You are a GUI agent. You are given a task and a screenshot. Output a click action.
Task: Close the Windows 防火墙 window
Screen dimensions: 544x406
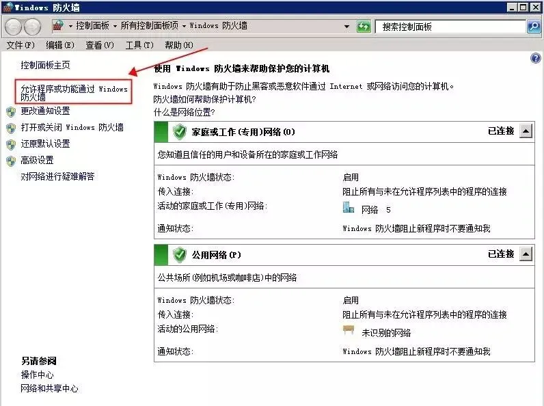536,7
